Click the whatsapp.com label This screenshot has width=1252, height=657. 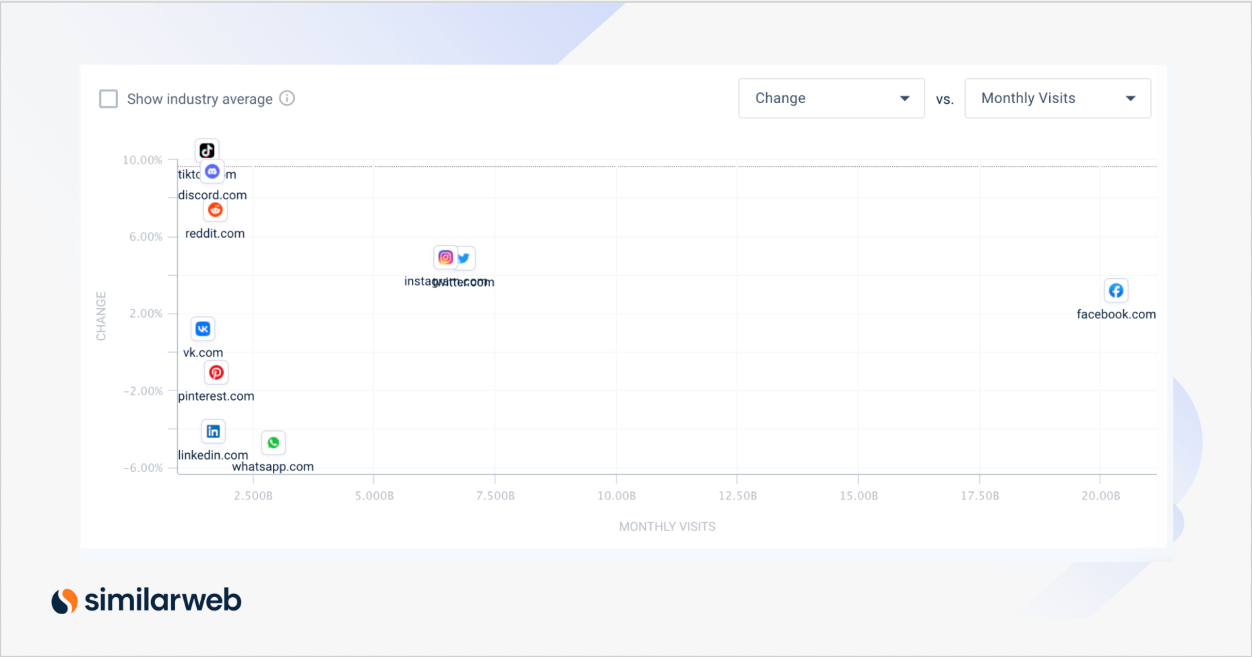(x=273, y=466)
